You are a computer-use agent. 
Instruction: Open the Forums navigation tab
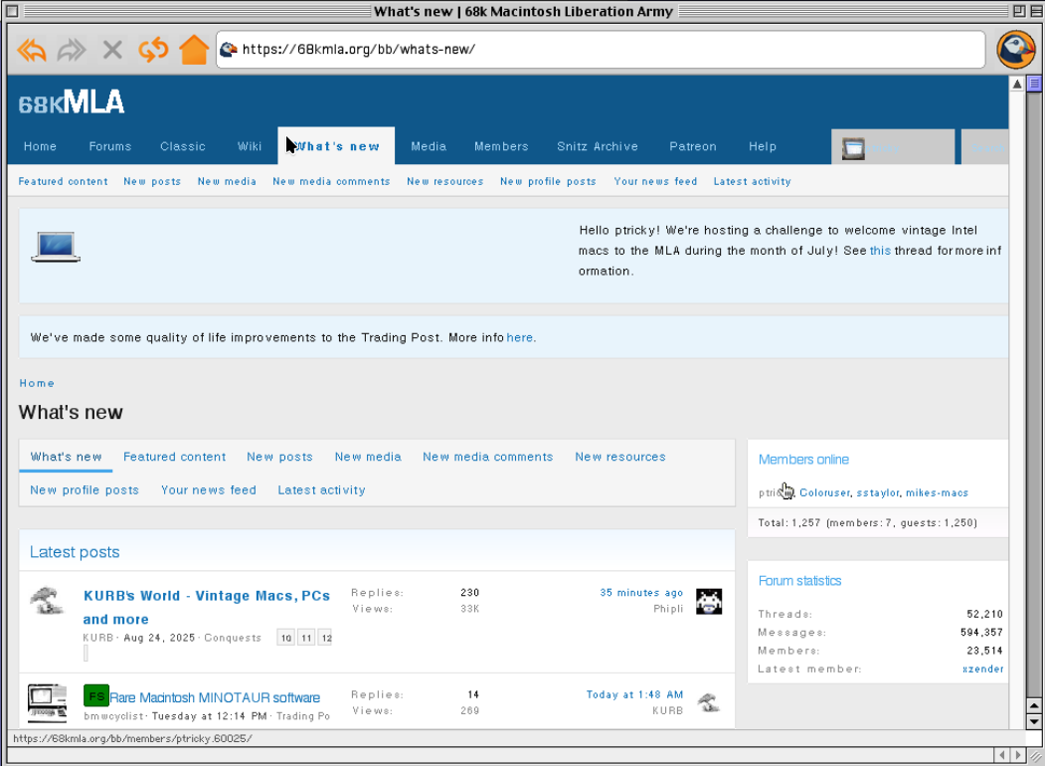pyautogui.click(x=110, y=146)
